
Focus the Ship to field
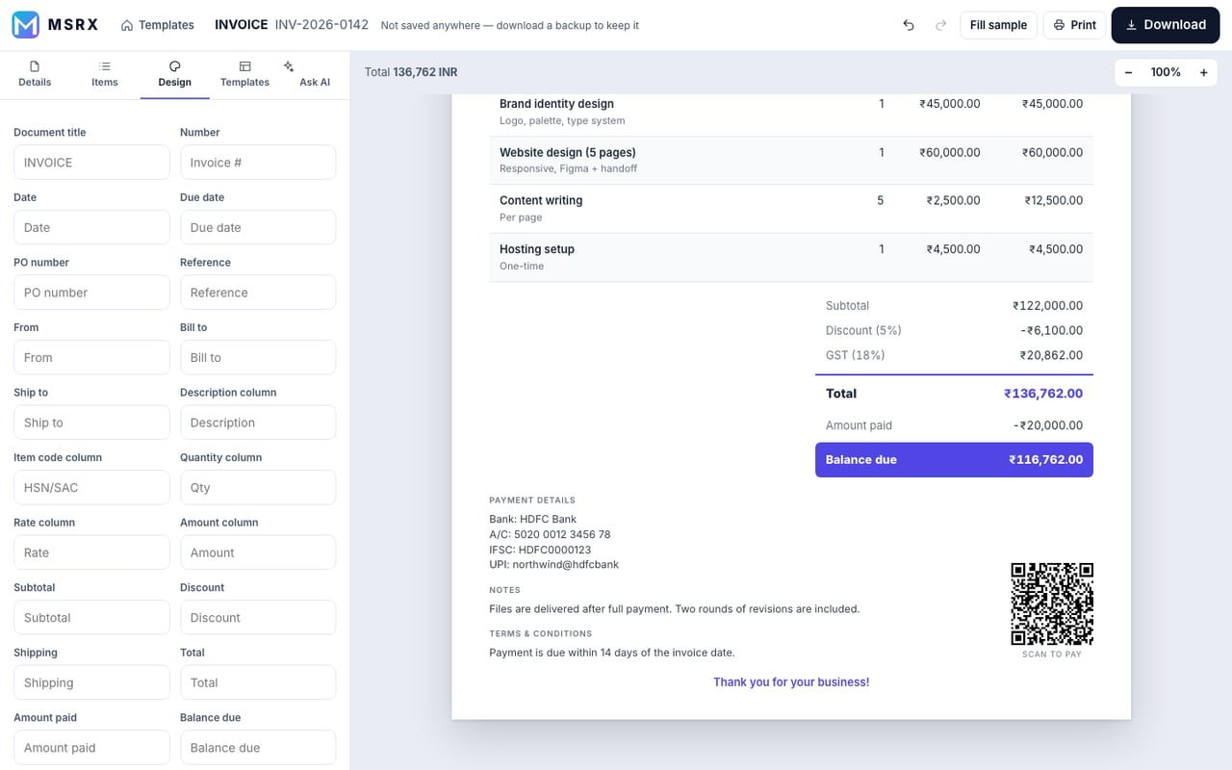(x=91, y=422)
